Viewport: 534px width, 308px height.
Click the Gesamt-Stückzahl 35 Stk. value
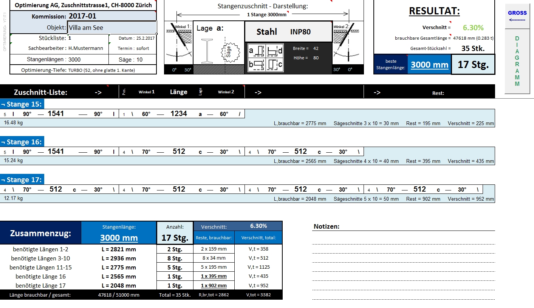(473, 48)
